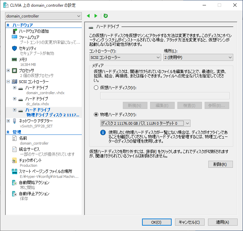Image resolution: width=243 pixels, height=231 pixels.
Task: Expand the ネットワーク アダプター tree node
Action: [8, 121]
